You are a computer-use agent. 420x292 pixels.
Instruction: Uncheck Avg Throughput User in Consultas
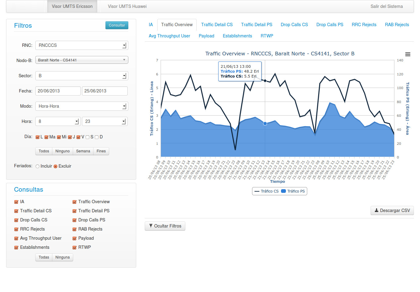click(16, 238)
